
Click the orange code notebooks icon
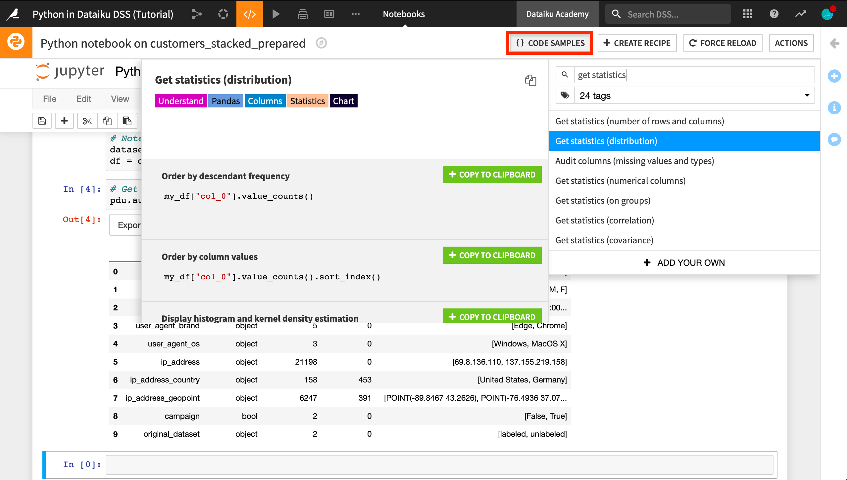pos(250,14)
